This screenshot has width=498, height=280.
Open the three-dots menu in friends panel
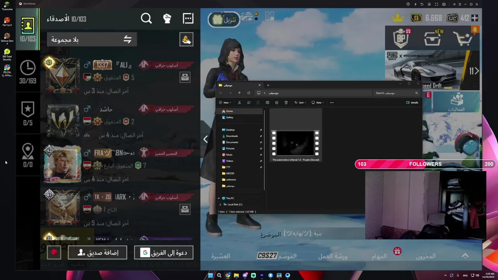188,19
